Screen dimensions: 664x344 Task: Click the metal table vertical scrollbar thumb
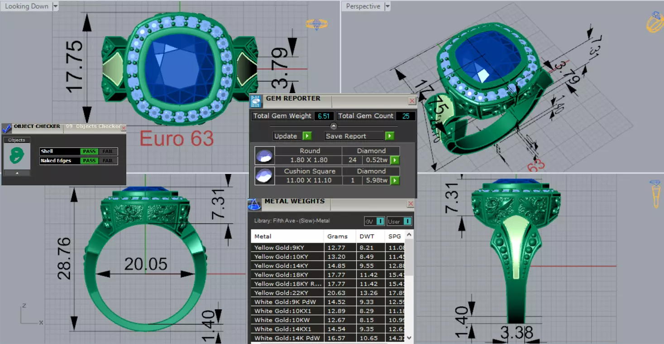(x=409, y=257)
